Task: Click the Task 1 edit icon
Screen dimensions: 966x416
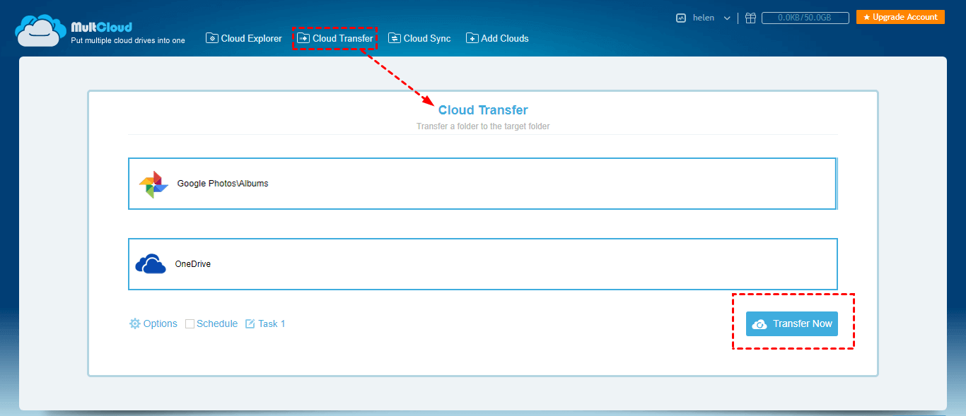Action: click(x=250, y=323)
